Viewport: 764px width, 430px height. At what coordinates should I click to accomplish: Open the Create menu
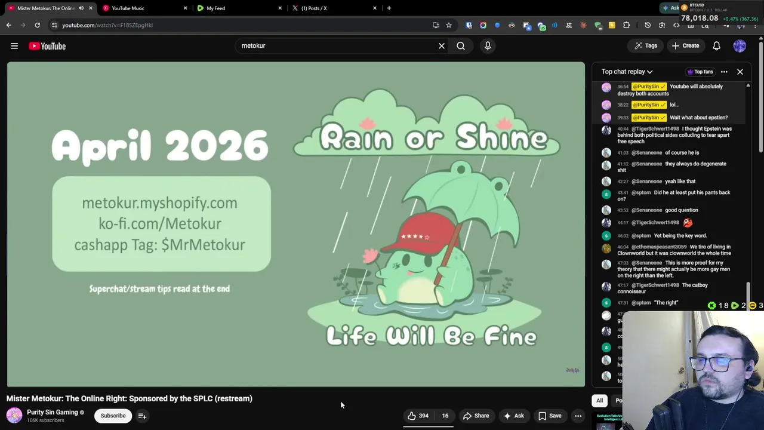point(685,46)
